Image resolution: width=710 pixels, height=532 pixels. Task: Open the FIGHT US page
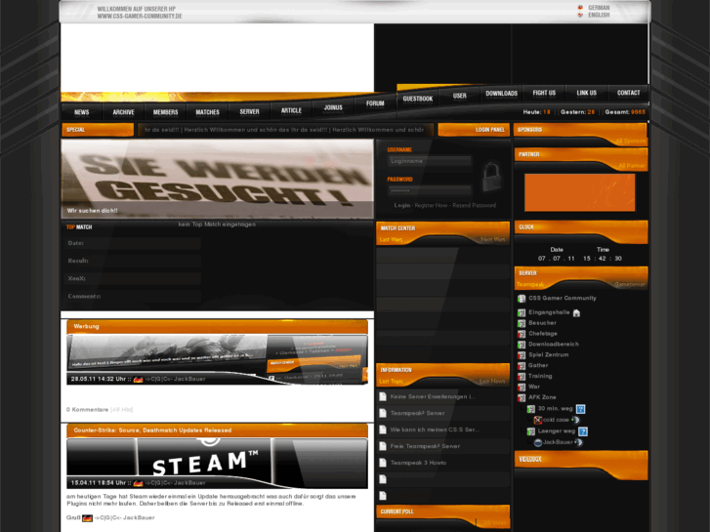tap(544, 93)
